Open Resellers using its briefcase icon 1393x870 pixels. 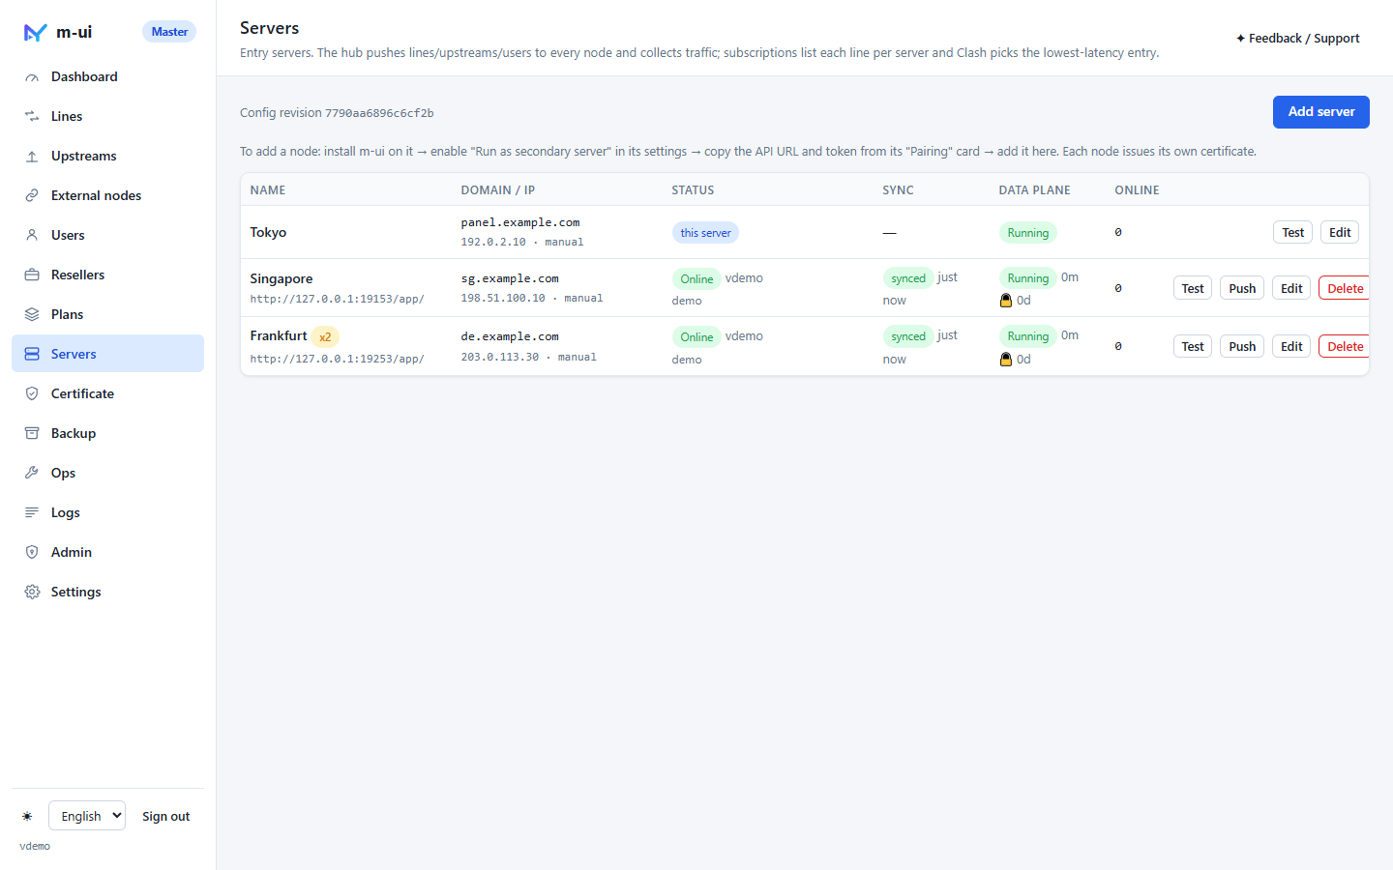[x=32, y=275]
